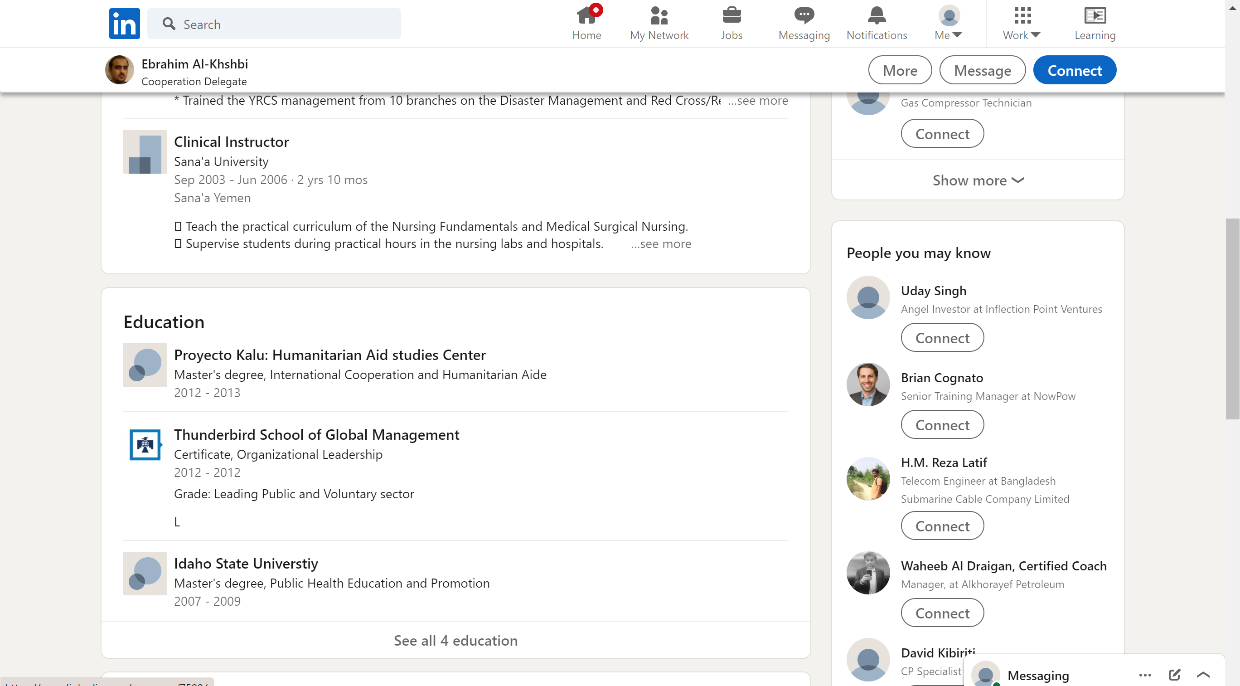1240x686 pixels.
Task: Click the compose new message icon
Action: click(x=1174, y=675)
